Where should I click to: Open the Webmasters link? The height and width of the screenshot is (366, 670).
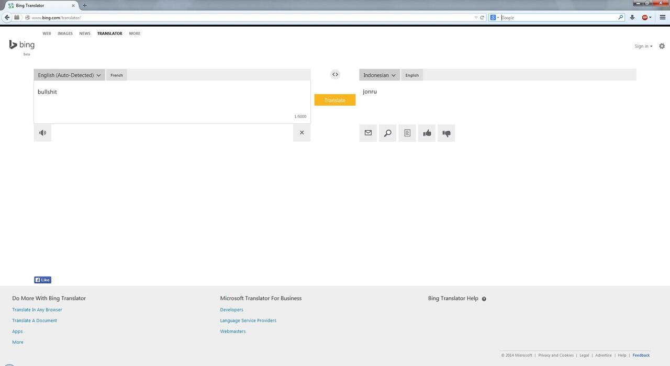point(233,331)
